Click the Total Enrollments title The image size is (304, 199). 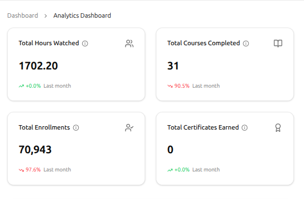(44, 127)
